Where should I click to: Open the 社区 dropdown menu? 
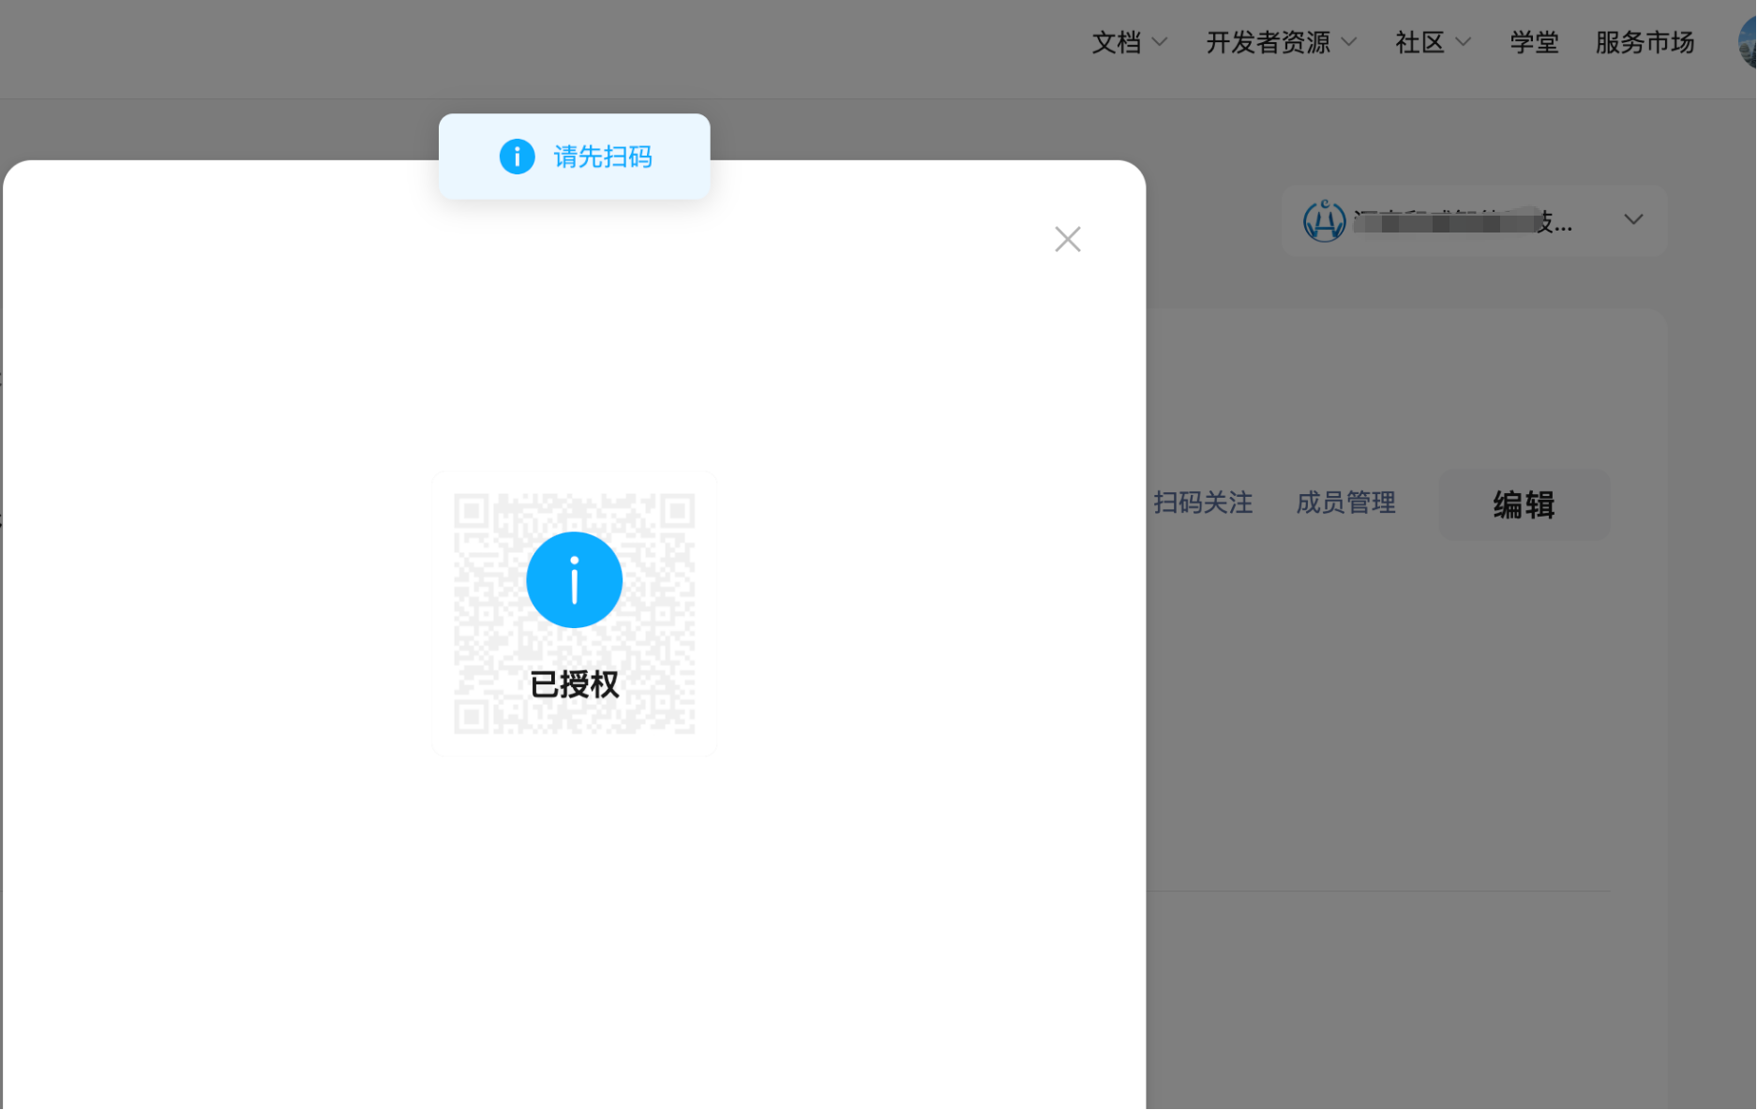tap(1434, 42)
